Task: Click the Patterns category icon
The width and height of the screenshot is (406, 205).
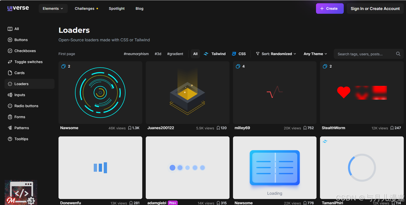Action: pos(10,128)
